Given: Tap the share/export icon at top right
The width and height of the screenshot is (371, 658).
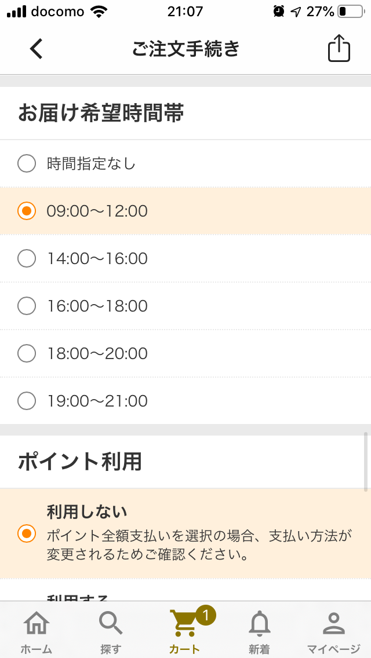Looking at the screenshot, I should click(338, 49).
